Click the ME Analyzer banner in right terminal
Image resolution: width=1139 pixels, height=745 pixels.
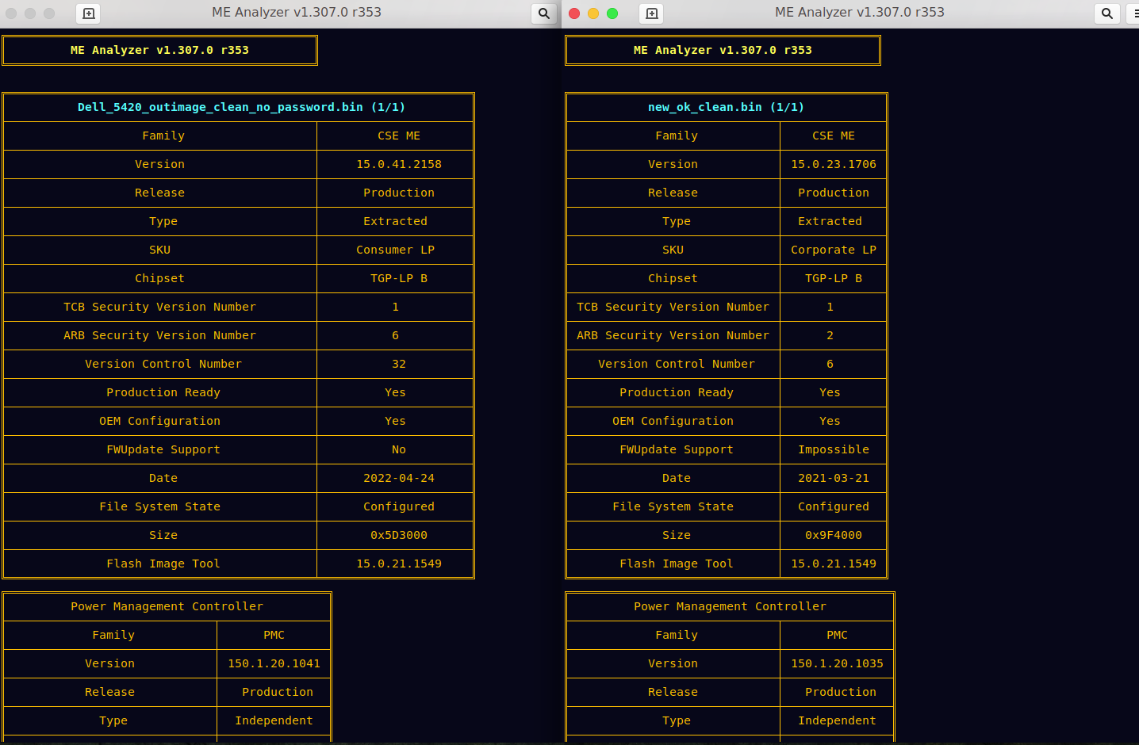pyautogui.click(x=723, y=50)
